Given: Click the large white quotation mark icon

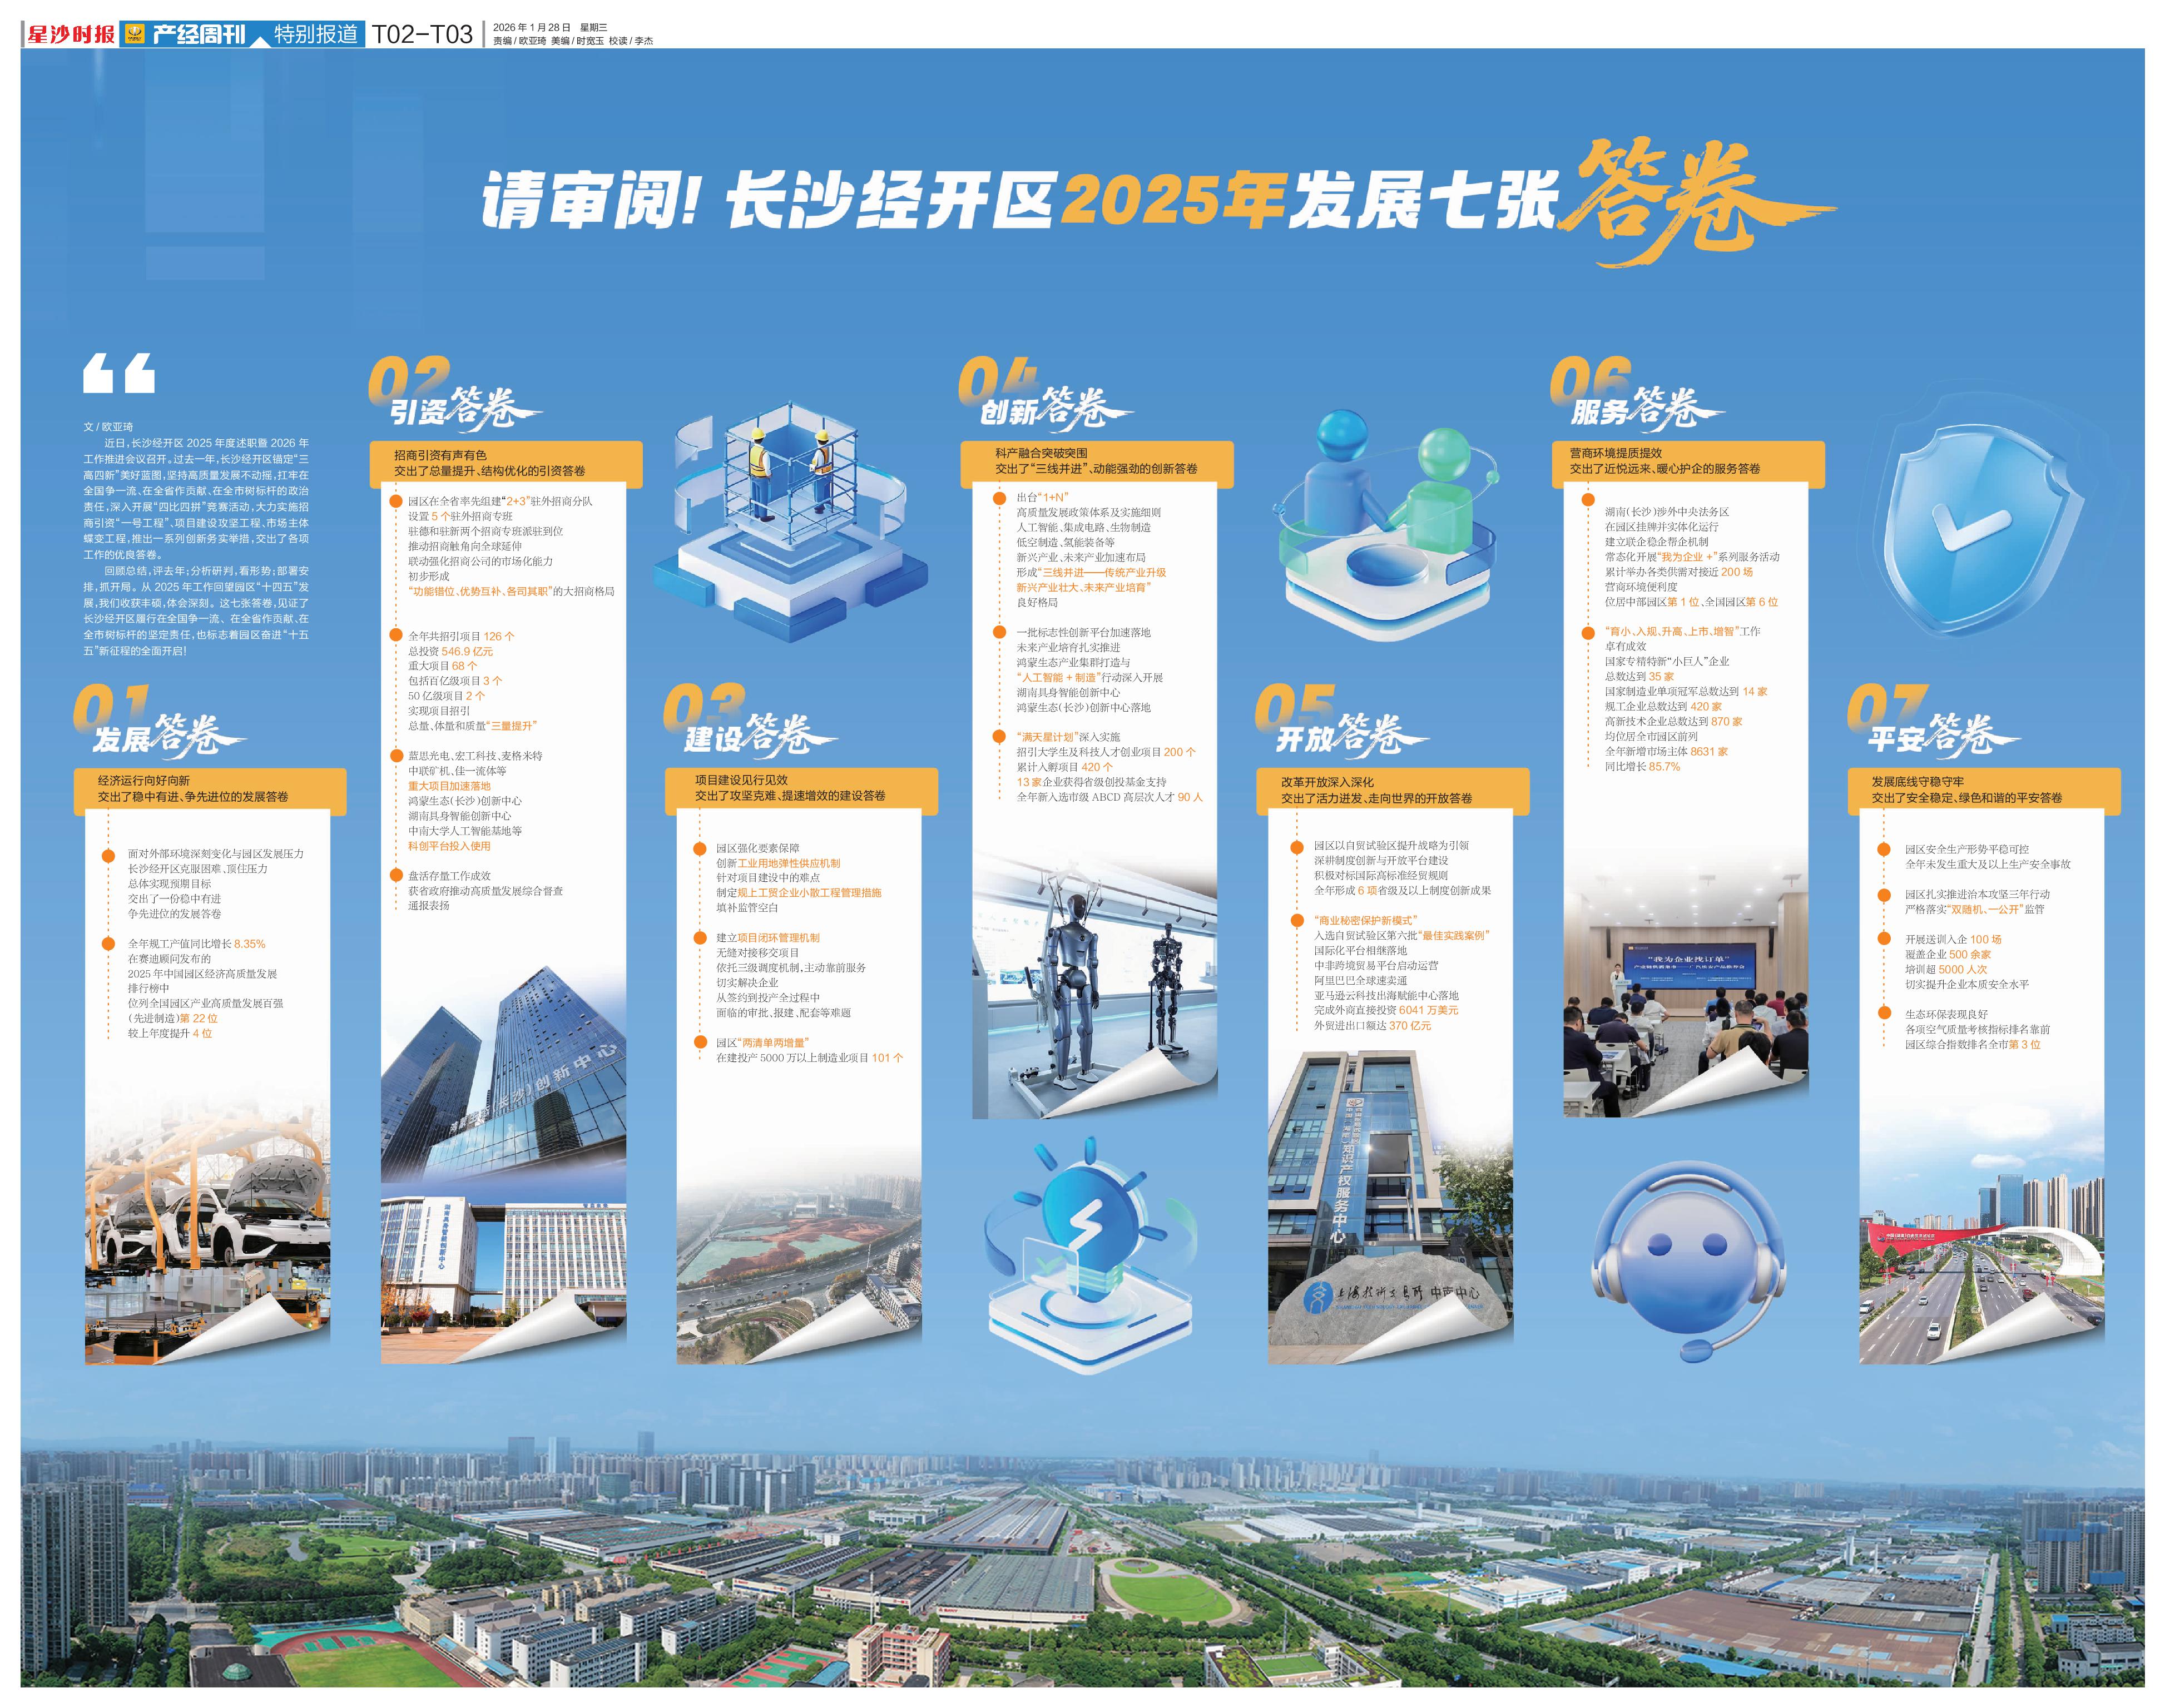Looking at the screenshot, I should tap(119, 373).
